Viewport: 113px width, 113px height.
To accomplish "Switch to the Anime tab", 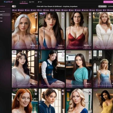I will click(x=32, y=2).
